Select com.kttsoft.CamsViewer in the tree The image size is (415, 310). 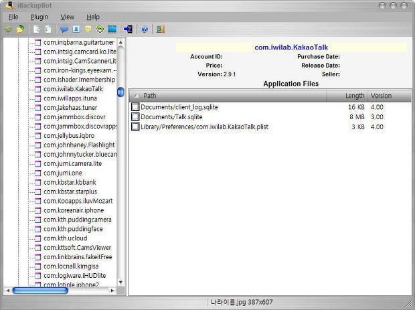[x=77, y=248]
